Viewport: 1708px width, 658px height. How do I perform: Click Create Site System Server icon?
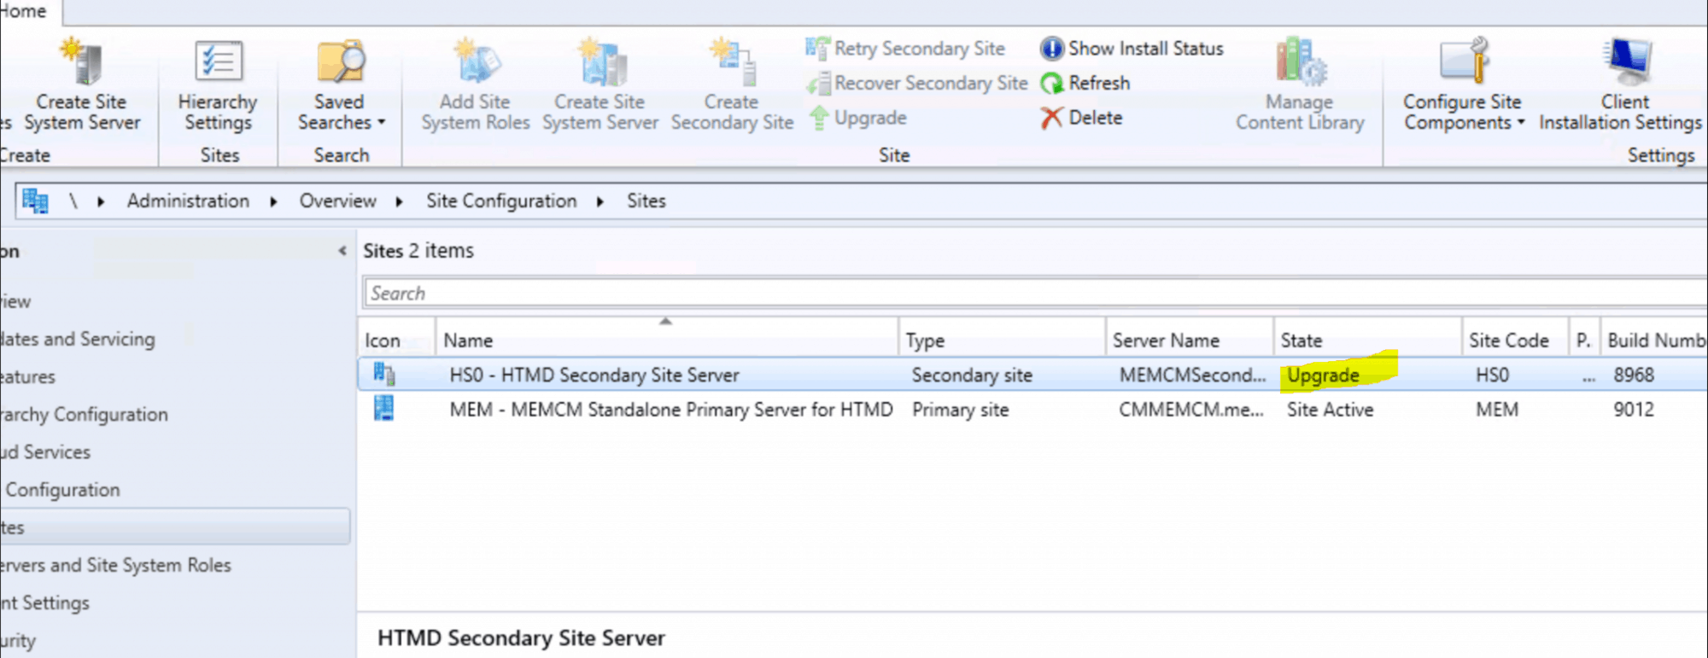(x=82, y=62)
